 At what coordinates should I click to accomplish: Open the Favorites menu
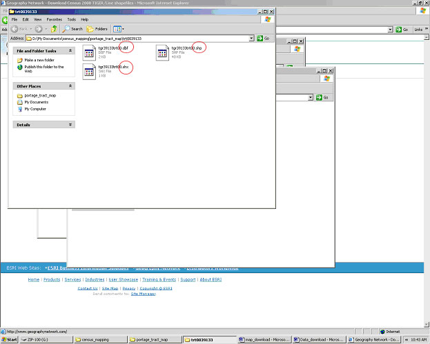pyautogui.click(x=55, y=19)
